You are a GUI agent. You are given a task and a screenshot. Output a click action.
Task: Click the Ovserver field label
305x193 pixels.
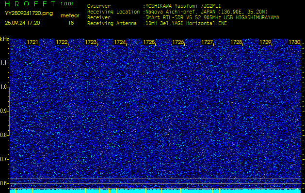[x=99, y=6]
